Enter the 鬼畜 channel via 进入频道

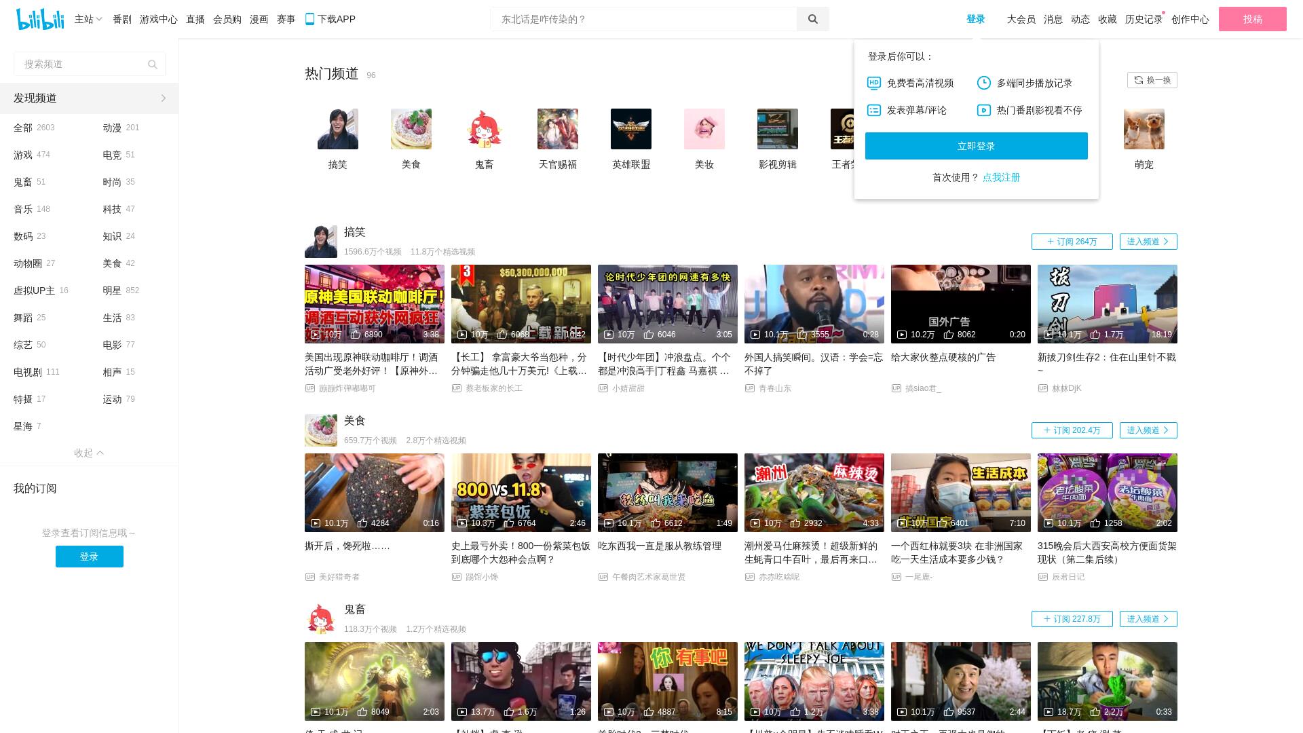point(1148,619)
